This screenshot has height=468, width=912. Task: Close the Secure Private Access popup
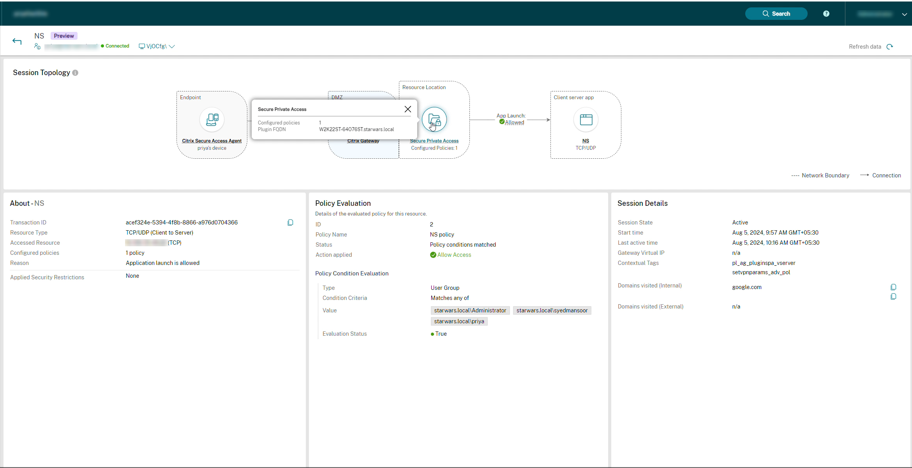(x=408, y=109)
